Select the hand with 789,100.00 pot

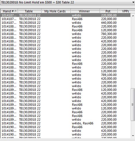click(x=66, y=75)
